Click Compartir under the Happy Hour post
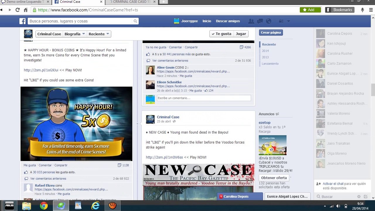Image resolution: width=375 pixels, height=211 pixels. (61, 165)
